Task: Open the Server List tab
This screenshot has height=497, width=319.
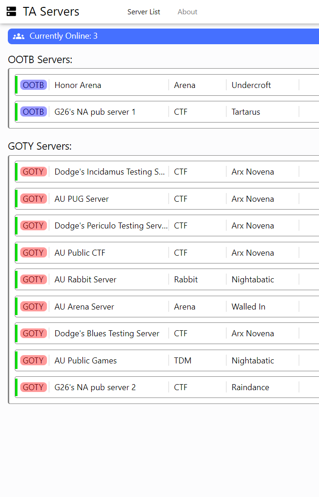Action: [x=144, y=12]
